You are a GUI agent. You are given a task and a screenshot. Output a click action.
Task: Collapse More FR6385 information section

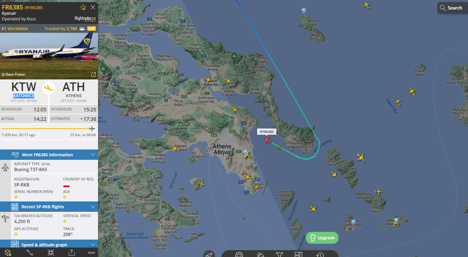[x=49, y=154]
